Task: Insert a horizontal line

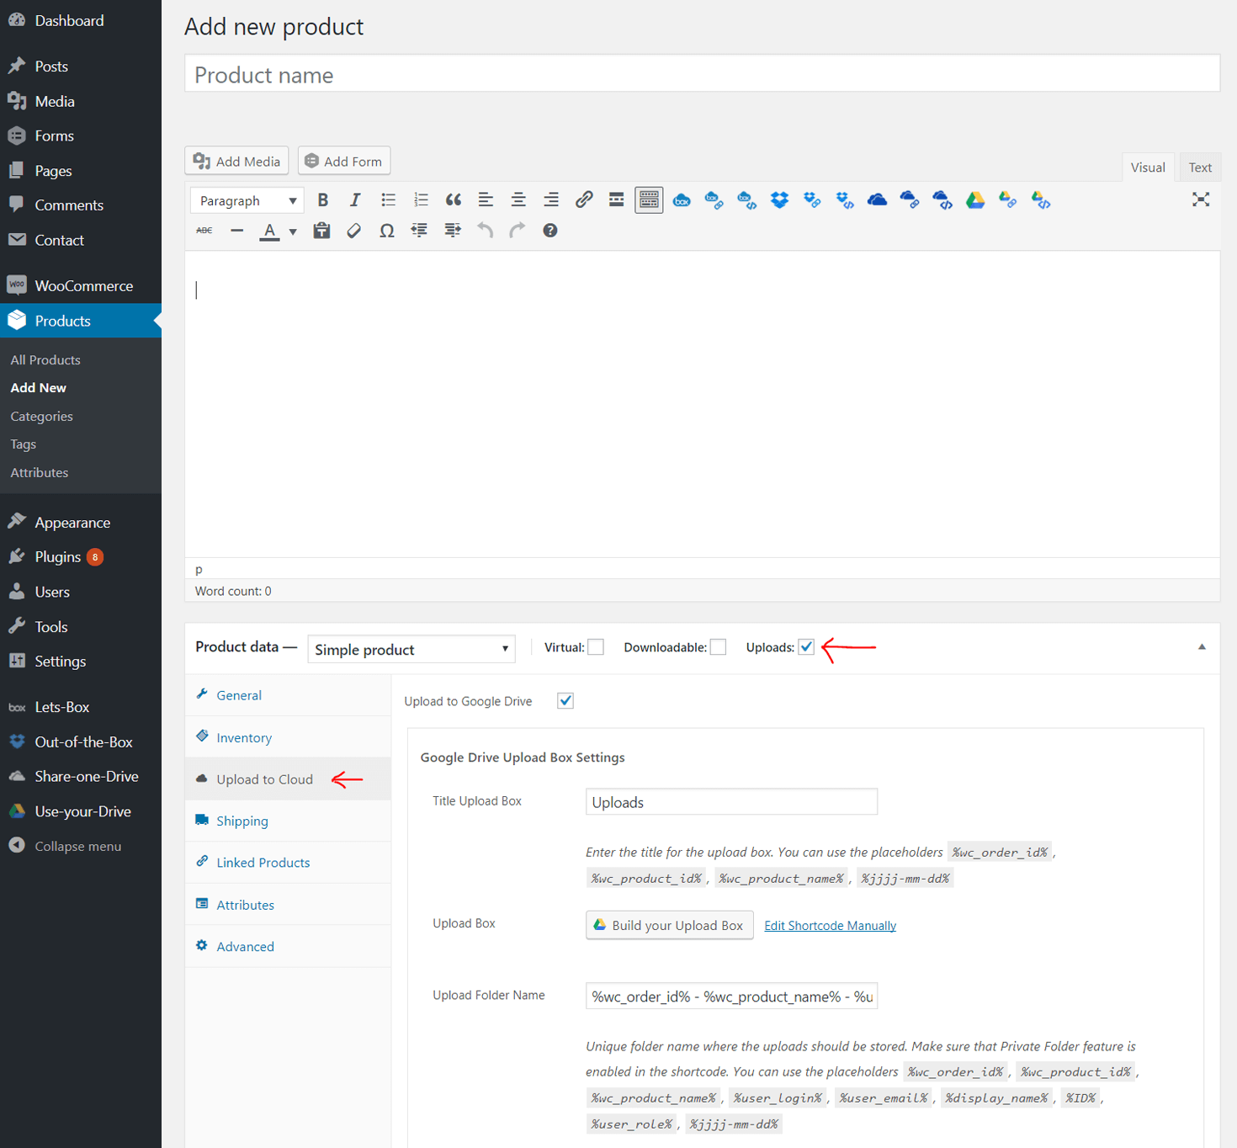Action: pyautogui.click(x=237, y=231)
